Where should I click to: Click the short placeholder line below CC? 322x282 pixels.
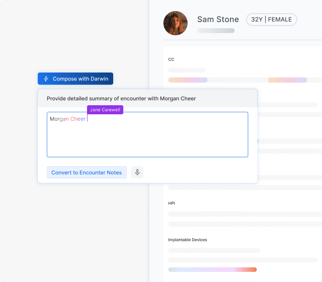(187, 70)
